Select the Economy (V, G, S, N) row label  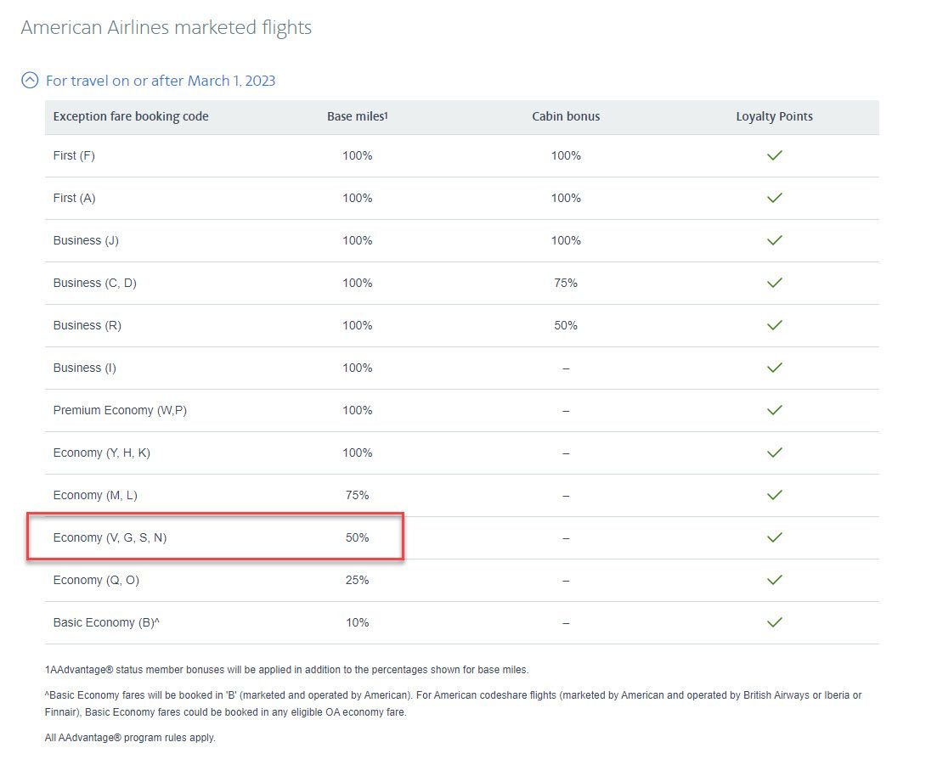110,537
